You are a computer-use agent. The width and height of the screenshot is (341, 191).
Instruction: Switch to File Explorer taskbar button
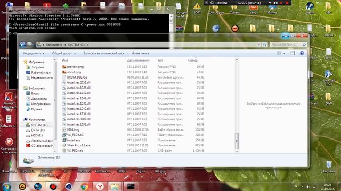coord(115,186)
